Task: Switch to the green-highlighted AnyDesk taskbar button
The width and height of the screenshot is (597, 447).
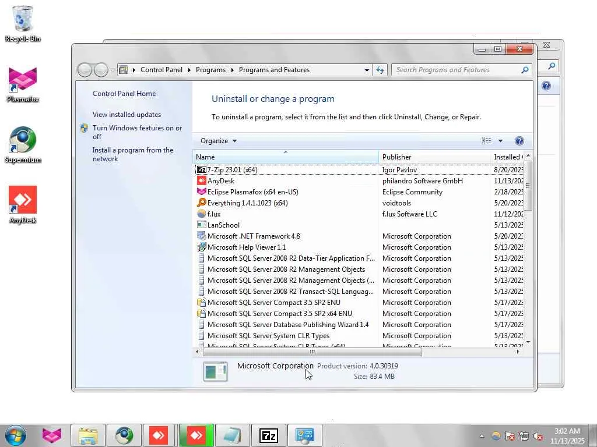Action: tap(196, 435)
